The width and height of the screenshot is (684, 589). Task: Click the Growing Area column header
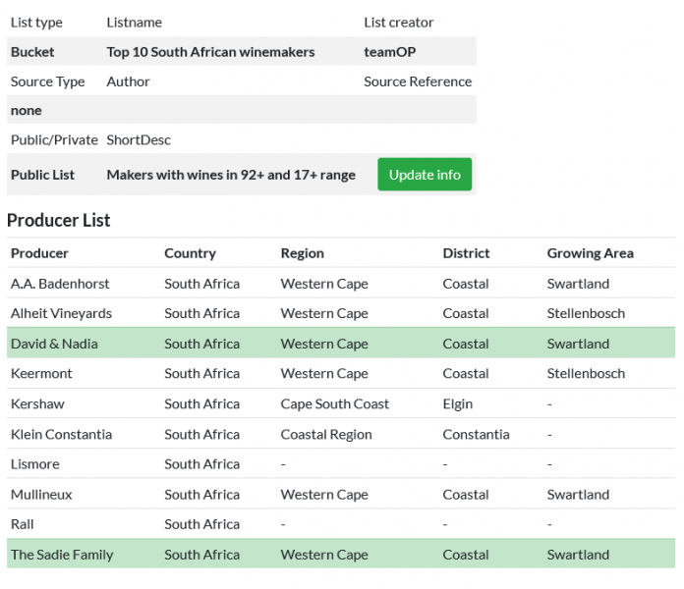590,253
